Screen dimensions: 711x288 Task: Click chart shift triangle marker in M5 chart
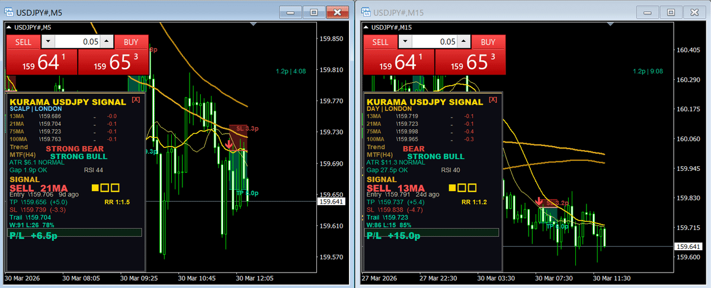(x=254, y=25)
